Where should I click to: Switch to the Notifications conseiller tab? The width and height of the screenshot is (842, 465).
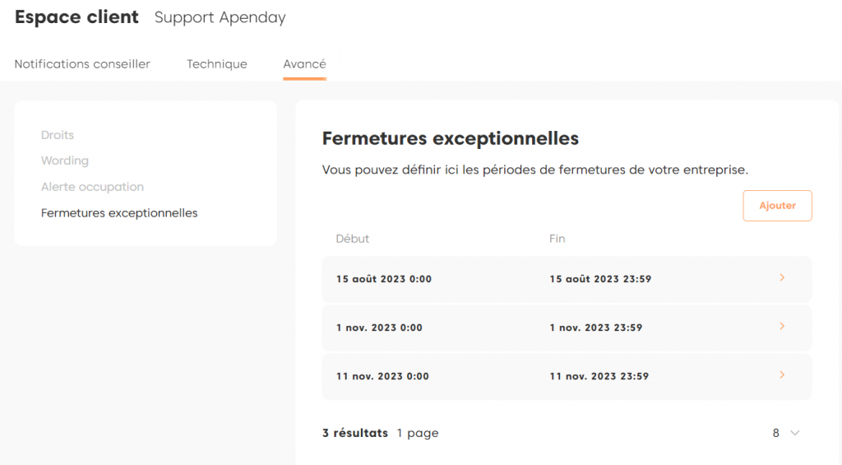click(x=82, y=64)
